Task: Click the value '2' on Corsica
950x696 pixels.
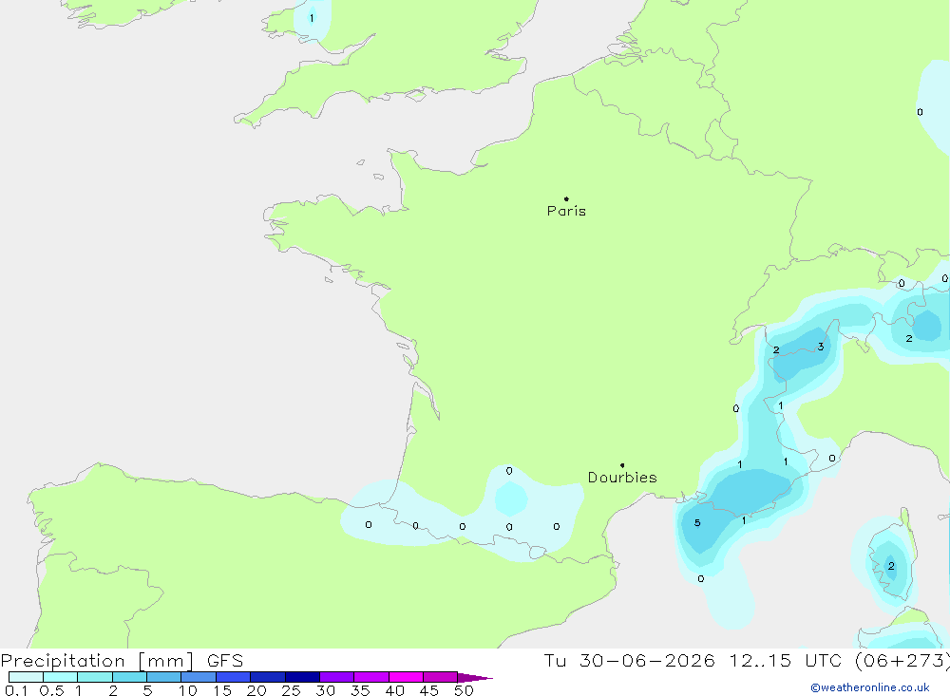Action: tap(891, 566)
